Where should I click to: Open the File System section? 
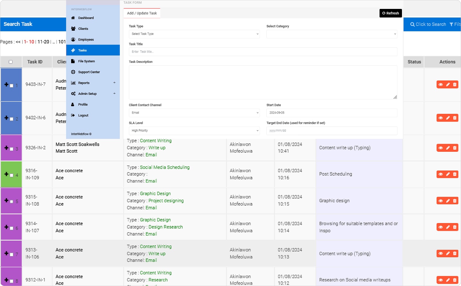[x=86, y=61]
